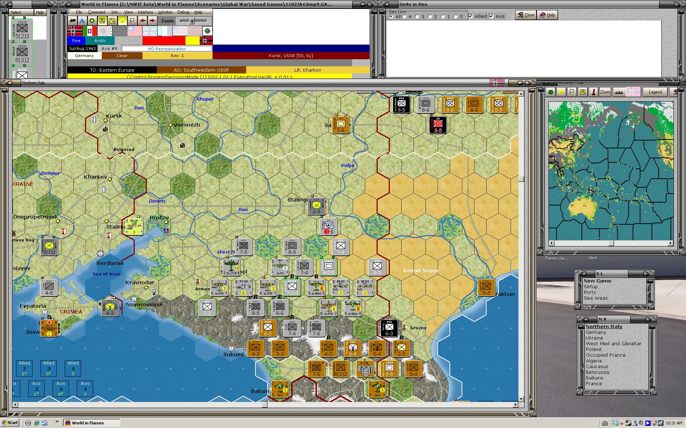Screen dimensions: 686x428
Task: Select the German flag in the country bar
Action: pyautogui.click(x=75, y=31)
